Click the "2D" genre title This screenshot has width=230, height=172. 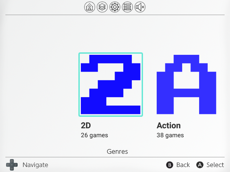[x=86, y=126]
